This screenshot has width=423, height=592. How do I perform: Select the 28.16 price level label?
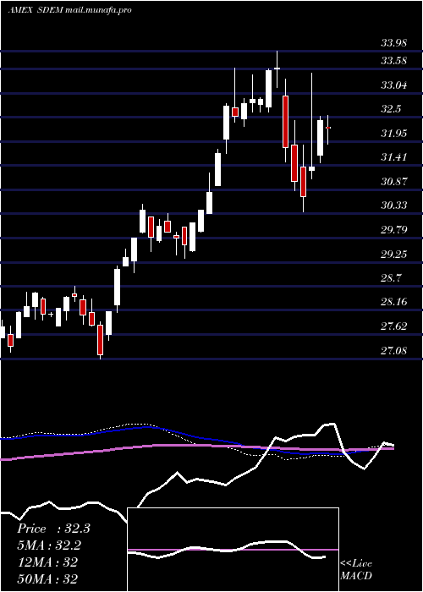[x=394, y=302]
